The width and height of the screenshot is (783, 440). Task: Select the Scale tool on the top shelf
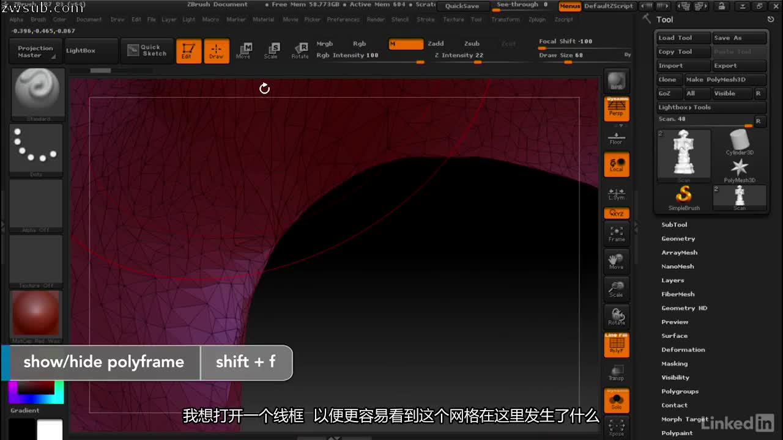(272, 51)
